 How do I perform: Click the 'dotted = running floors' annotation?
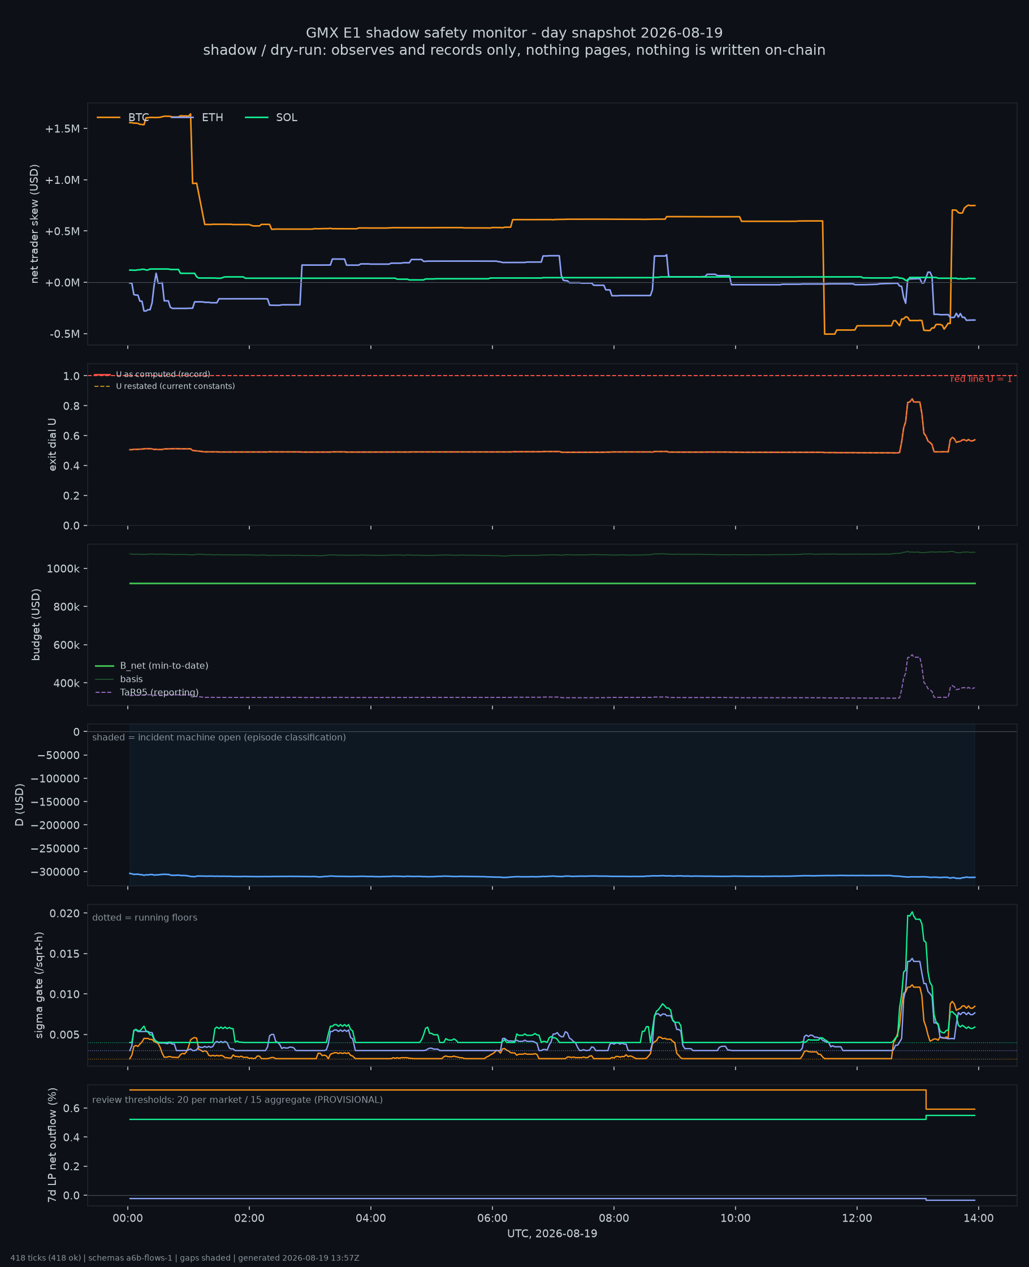[145, 918]
